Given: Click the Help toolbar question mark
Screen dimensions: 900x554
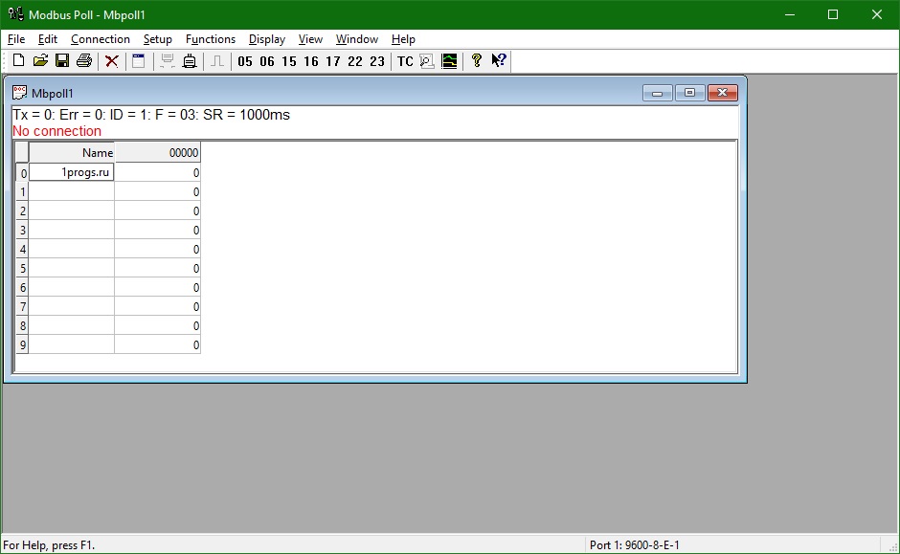Looking at the screenshot, I should (x=476, y=60).
